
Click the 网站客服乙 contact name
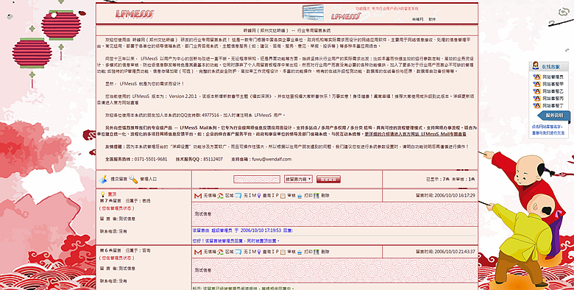tap(553, 91)
